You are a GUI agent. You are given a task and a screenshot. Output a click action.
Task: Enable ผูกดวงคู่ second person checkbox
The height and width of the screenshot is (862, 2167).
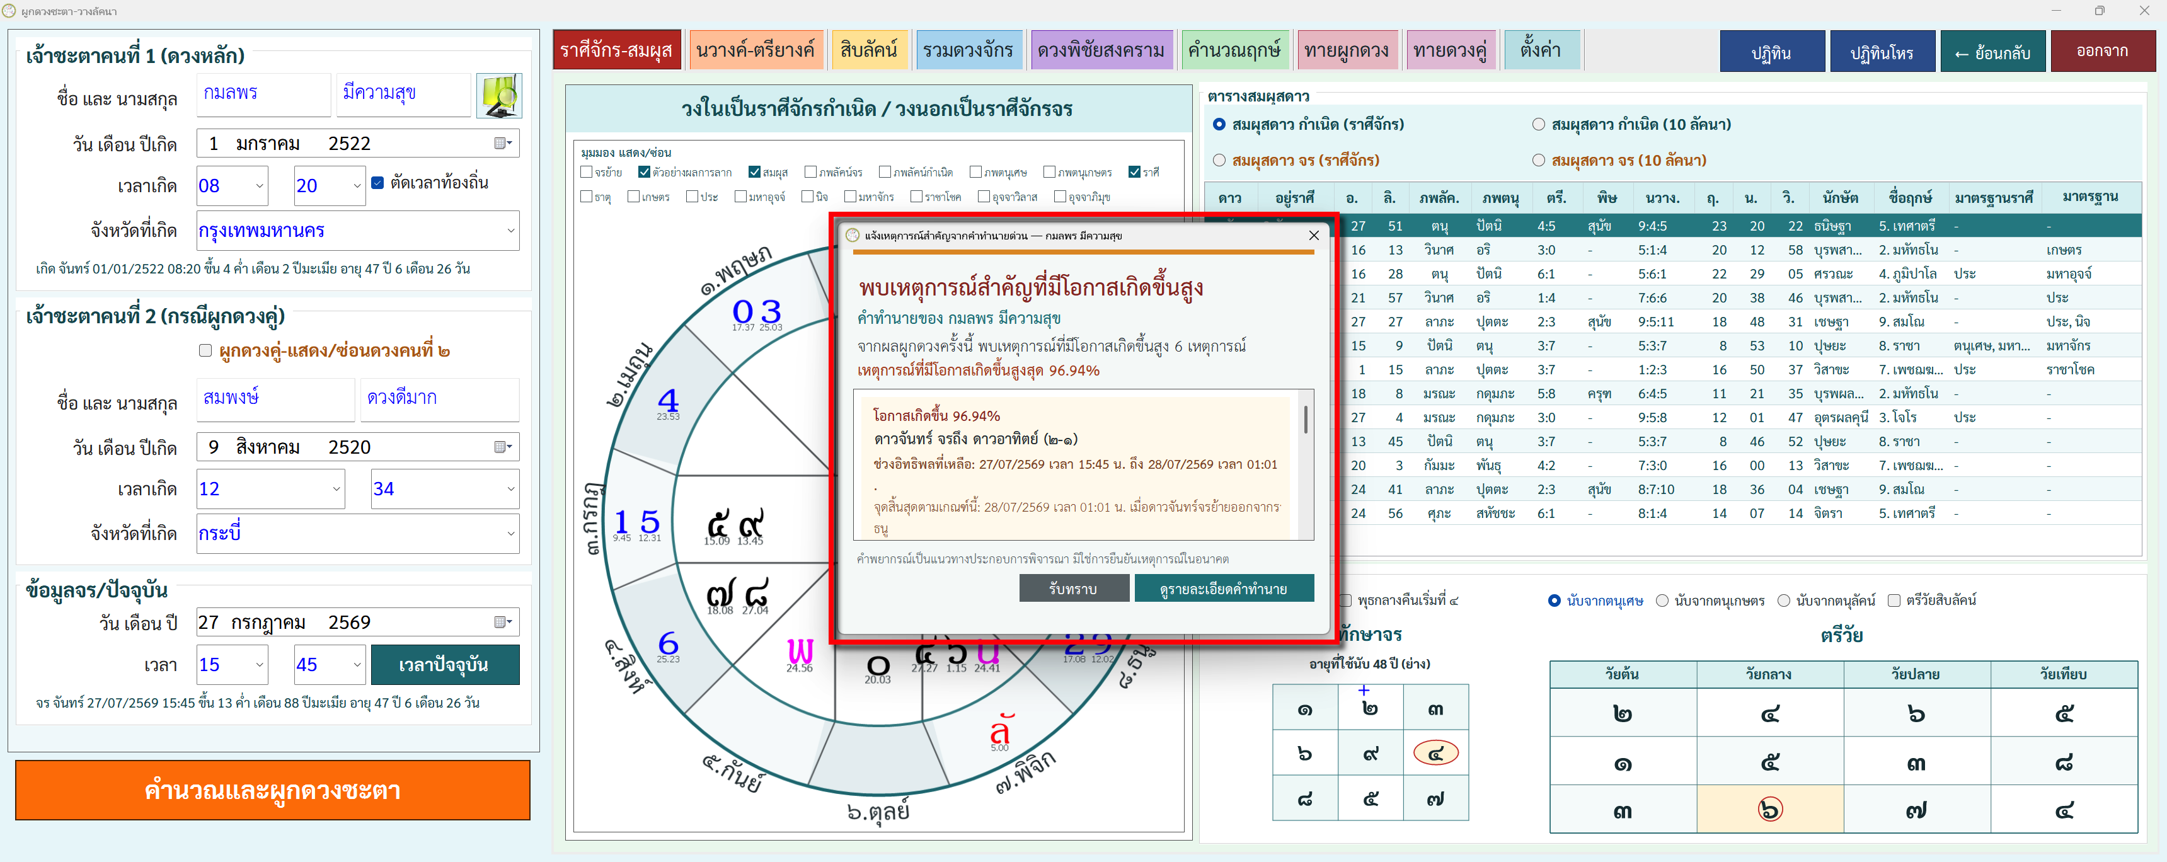click(x=205, y=350)
